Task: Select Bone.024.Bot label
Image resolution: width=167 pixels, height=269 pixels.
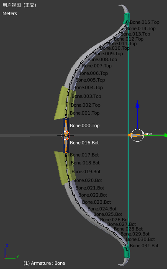Action: [x=102, y=209]
